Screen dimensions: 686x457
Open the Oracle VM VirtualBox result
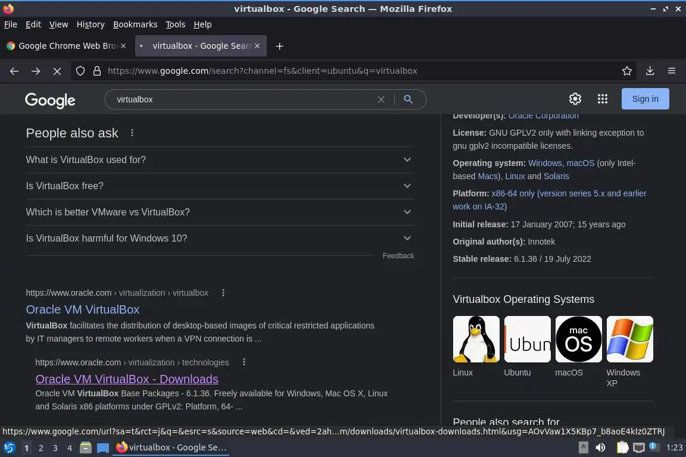coord(83,309)
